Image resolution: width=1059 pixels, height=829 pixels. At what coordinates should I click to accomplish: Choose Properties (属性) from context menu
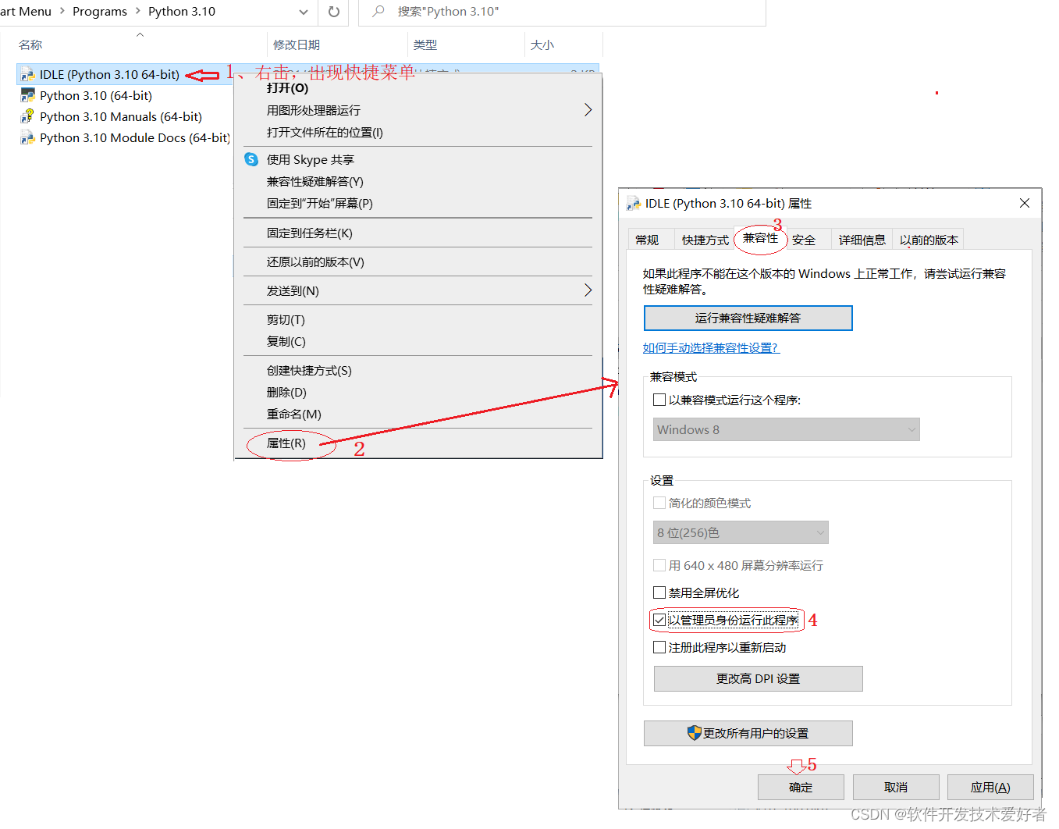pos(286,443)
